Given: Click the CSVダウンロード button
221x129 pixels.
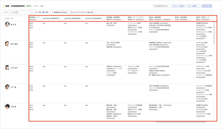Looking at the screenshot, I should [x=161, y=6].
